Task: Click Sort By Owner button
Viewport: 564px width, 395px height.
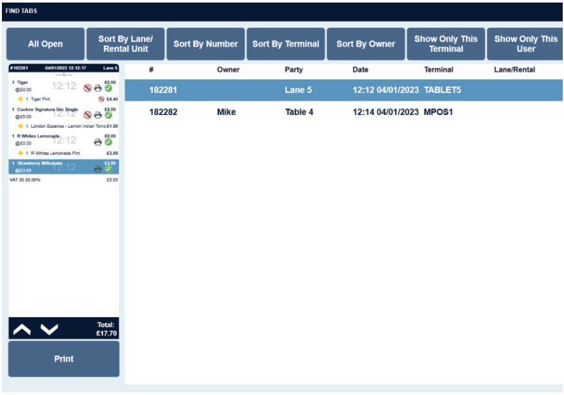Action: pyautogui.click(x=366, y=44)
